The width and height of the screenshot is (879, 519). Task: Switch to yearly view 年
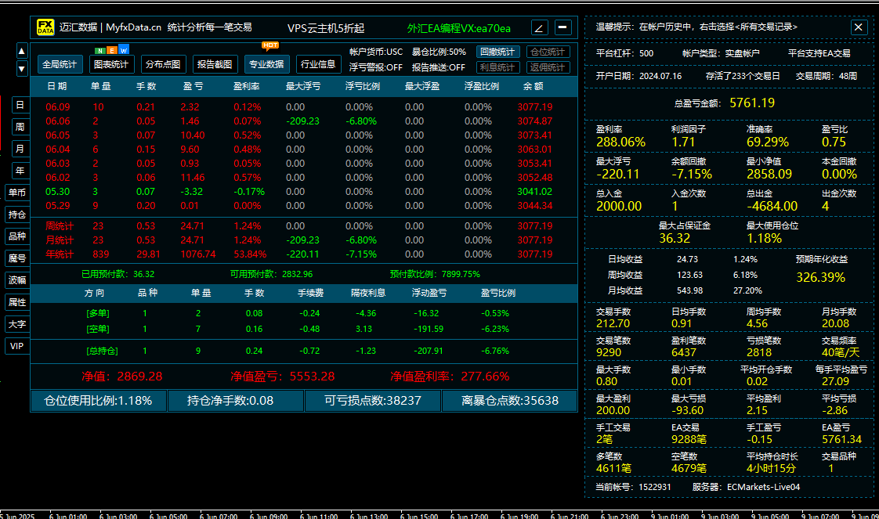(20, 171)
